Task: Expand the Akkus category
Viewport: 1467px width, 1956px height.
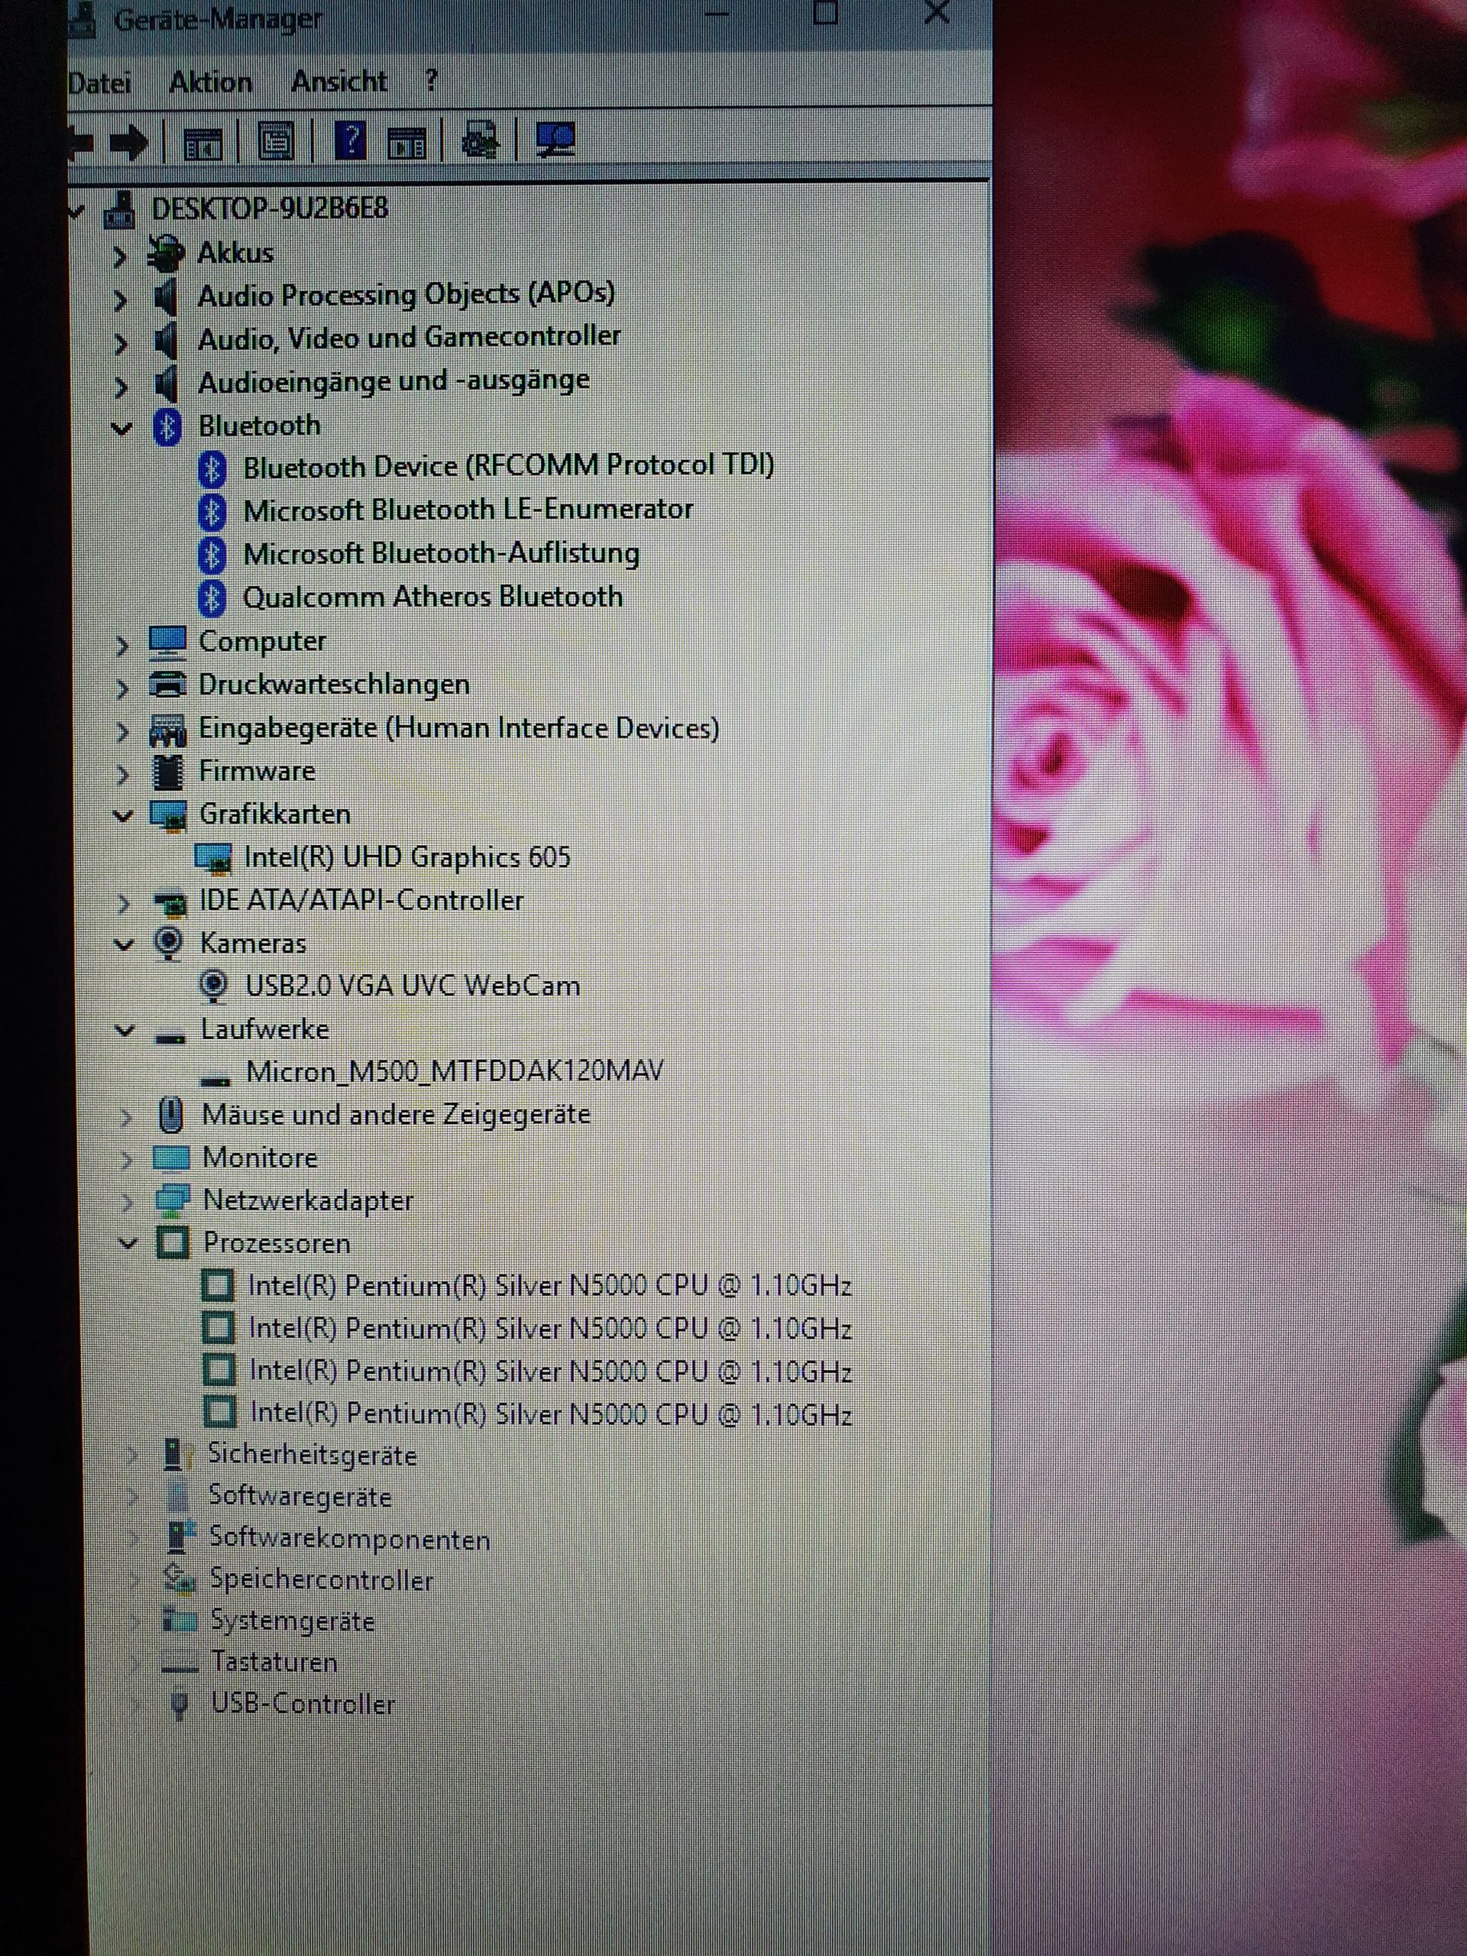Action: pyautogui.click(x=119, y=257)
